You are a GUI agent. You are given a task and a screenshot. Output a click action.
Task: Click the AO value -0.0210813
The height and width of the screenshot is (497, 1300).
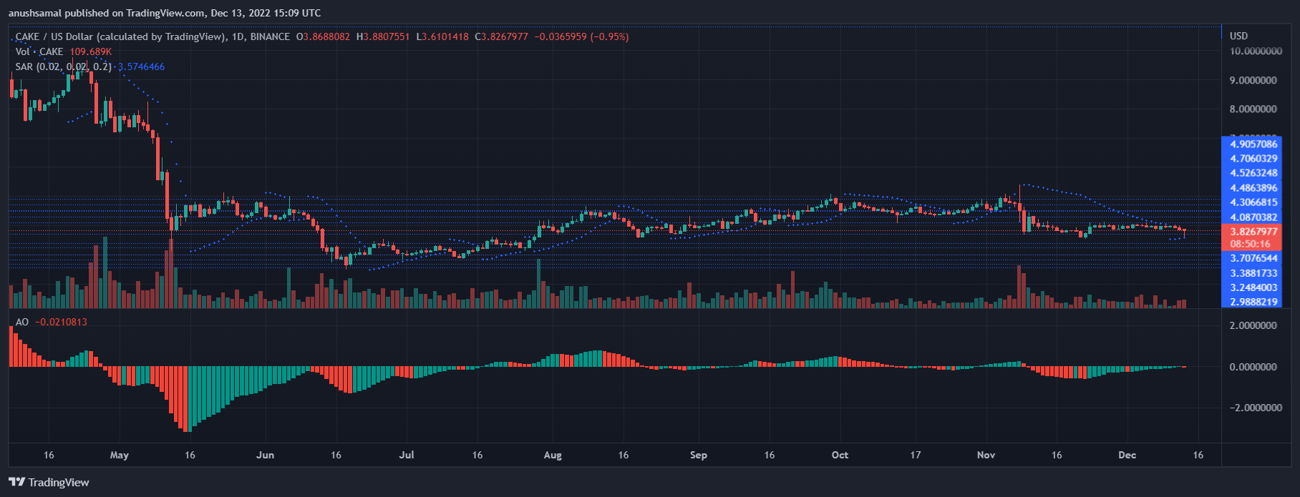(x=61, y=322)
